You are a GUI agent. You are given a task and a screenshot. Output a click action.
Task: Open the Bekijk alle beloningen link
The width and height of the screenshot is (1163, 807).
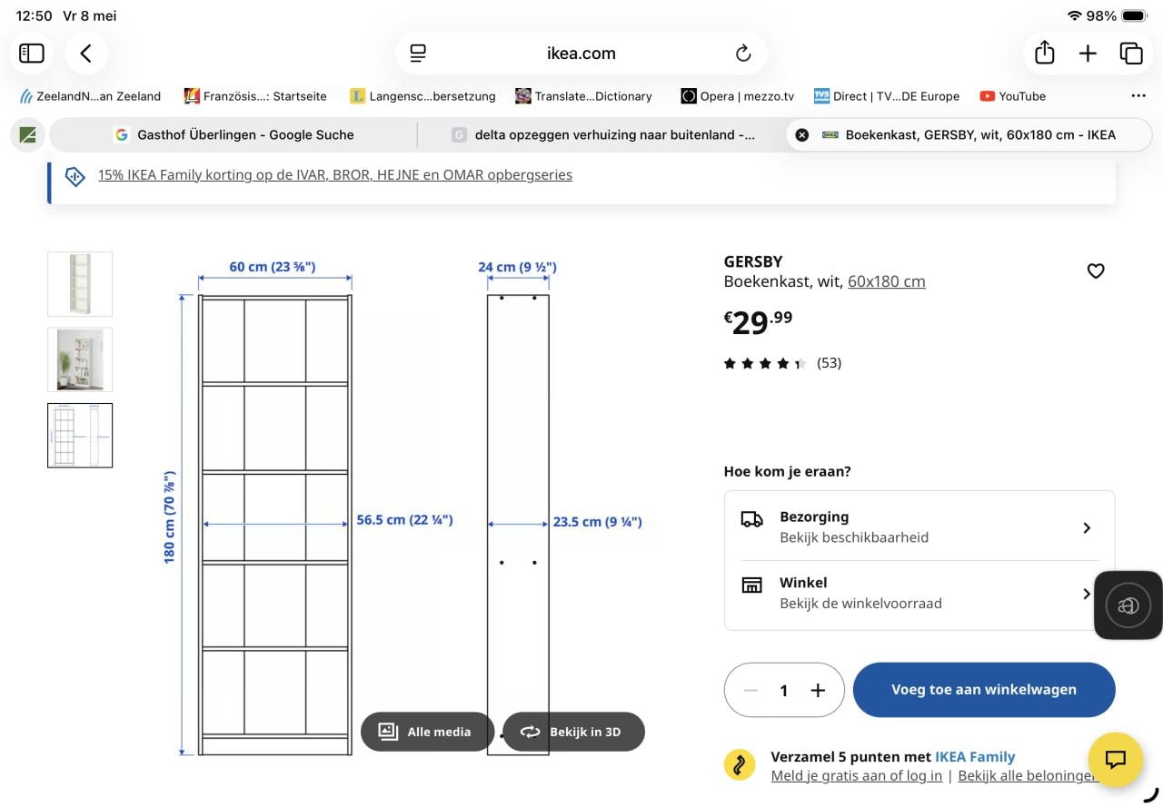point(1028,775)
